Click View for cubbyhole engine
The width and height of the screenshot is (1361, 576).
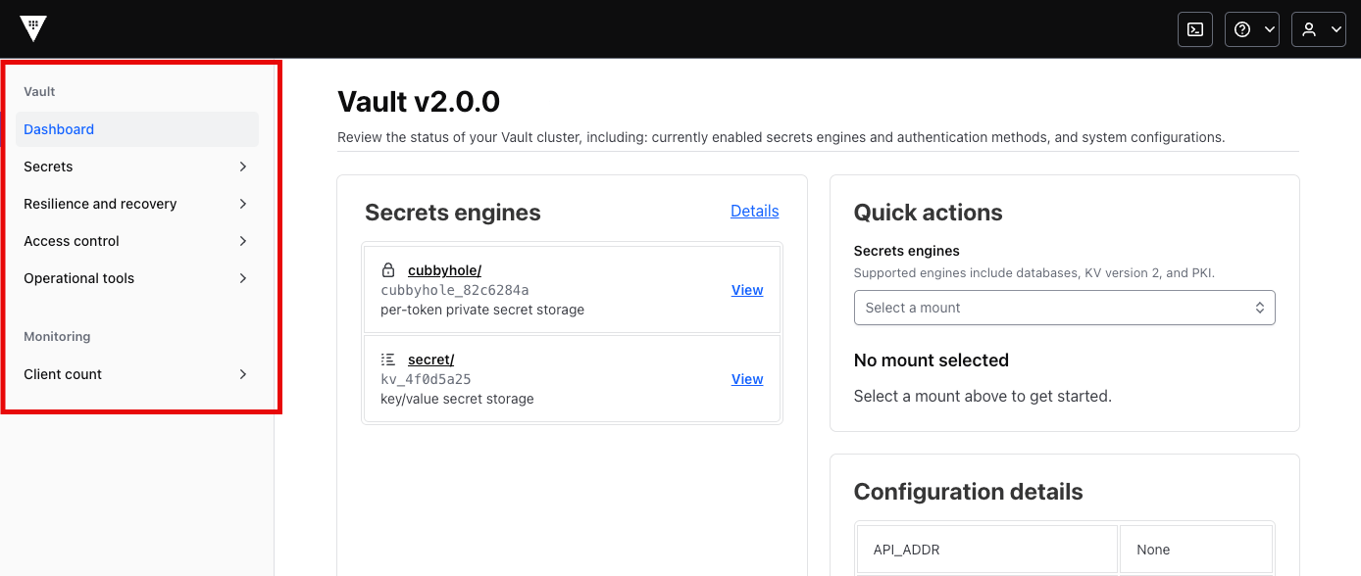747,290
